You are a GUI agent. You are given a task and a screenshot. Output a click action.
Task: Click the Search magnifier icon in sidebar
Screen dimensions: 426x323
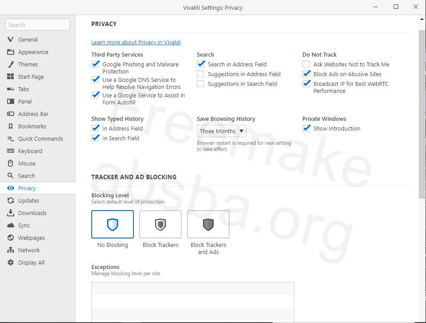click(x=10, y=176)
